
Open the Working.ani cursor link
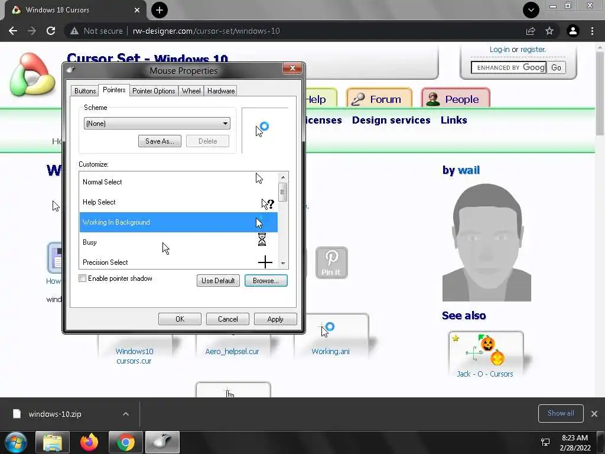click(x=330, y=351)
